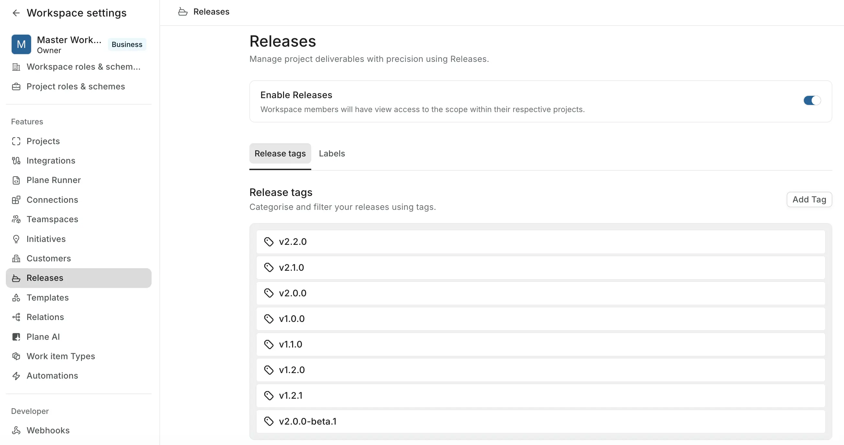Open the Teamspaces settings
Viewport: 844px width, 445px height.
[79, 219]
